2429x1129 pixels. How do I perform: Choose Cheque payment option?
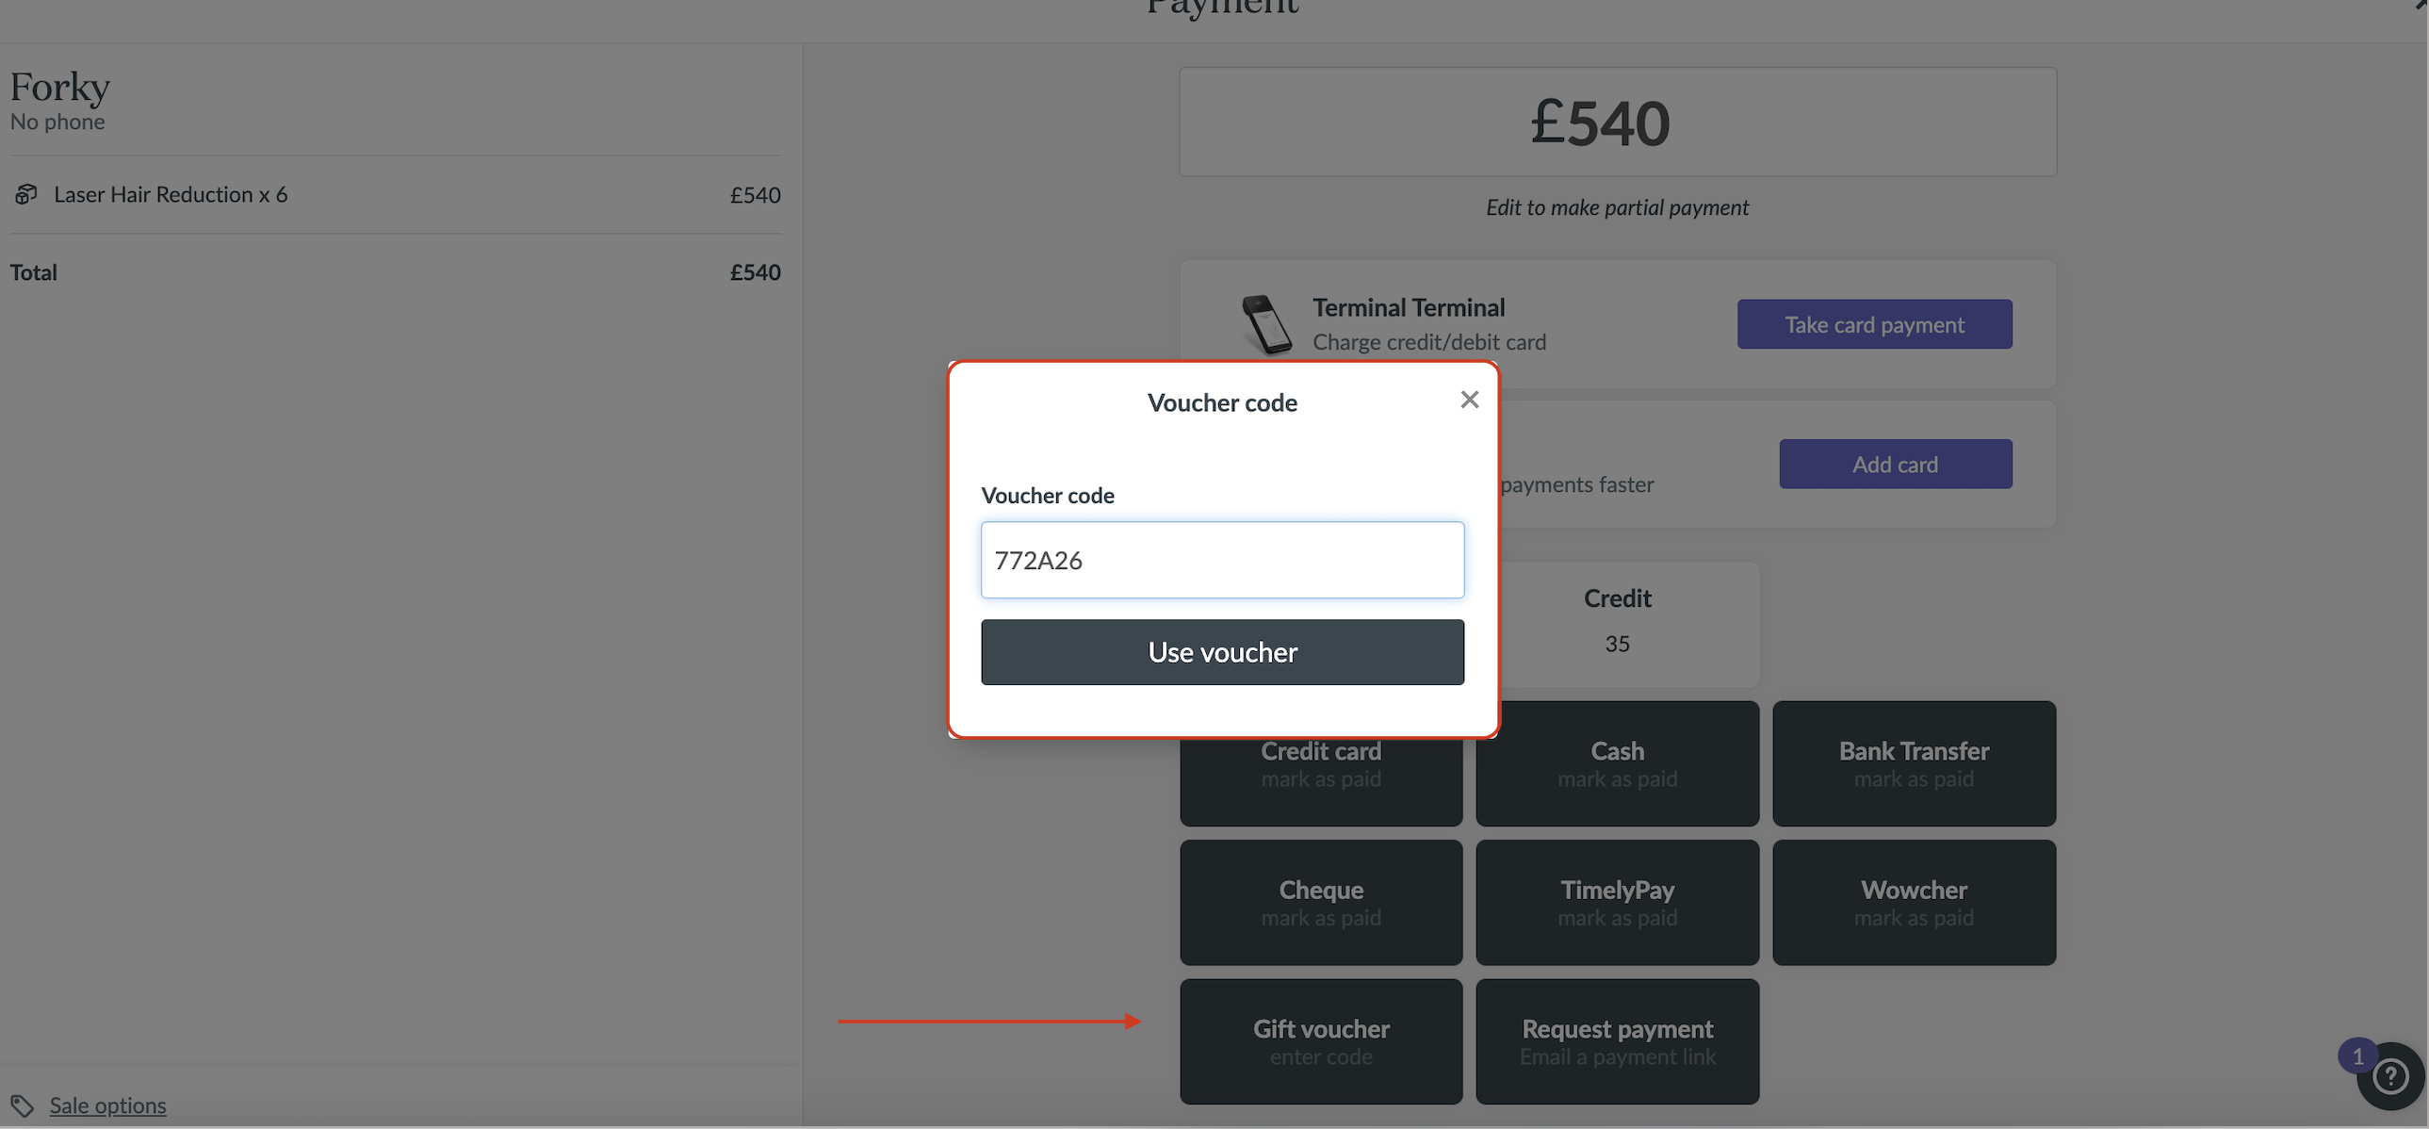[x=1321, y=903]
